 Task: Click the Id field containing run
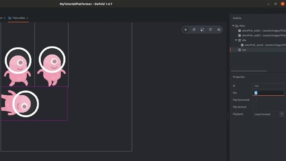coord(268,86)
